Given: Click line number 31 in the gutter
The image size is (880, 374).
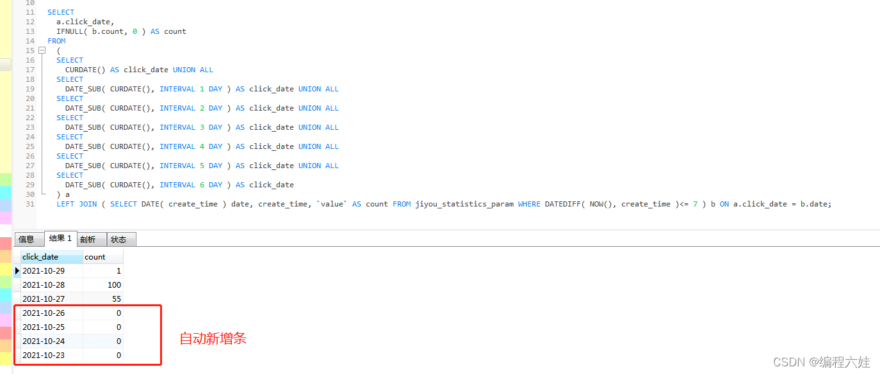Looking at the screenshot, I should point(30,204).
